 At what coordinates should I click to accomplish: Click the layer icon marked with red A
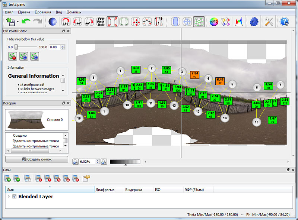(66, 178)
